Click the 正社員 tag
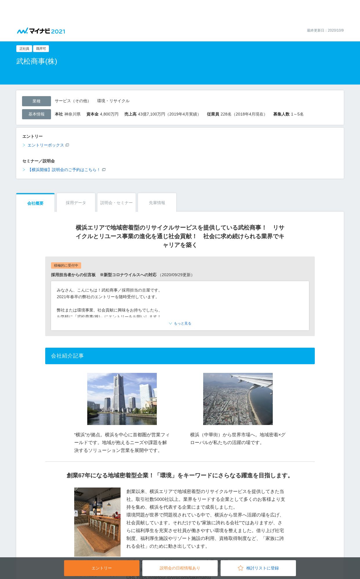Screen dimensions: 360x579 coord(24,49)
